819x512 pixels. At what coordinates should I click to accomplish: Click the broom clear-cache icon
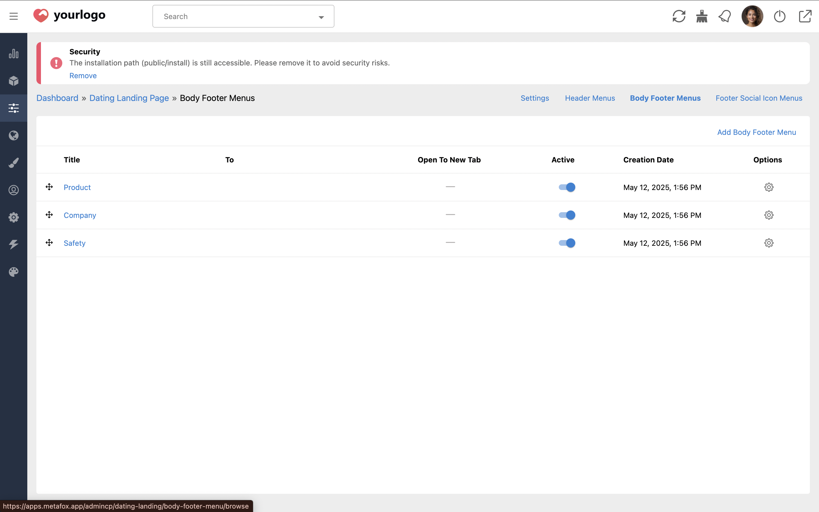702,16
